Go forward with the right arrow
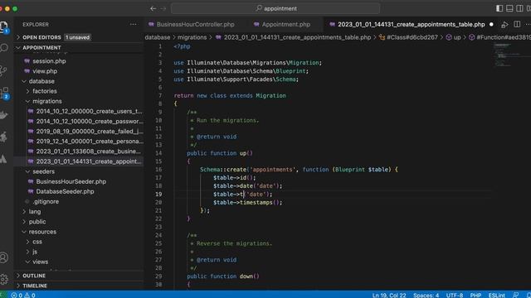 coord(163,8)
